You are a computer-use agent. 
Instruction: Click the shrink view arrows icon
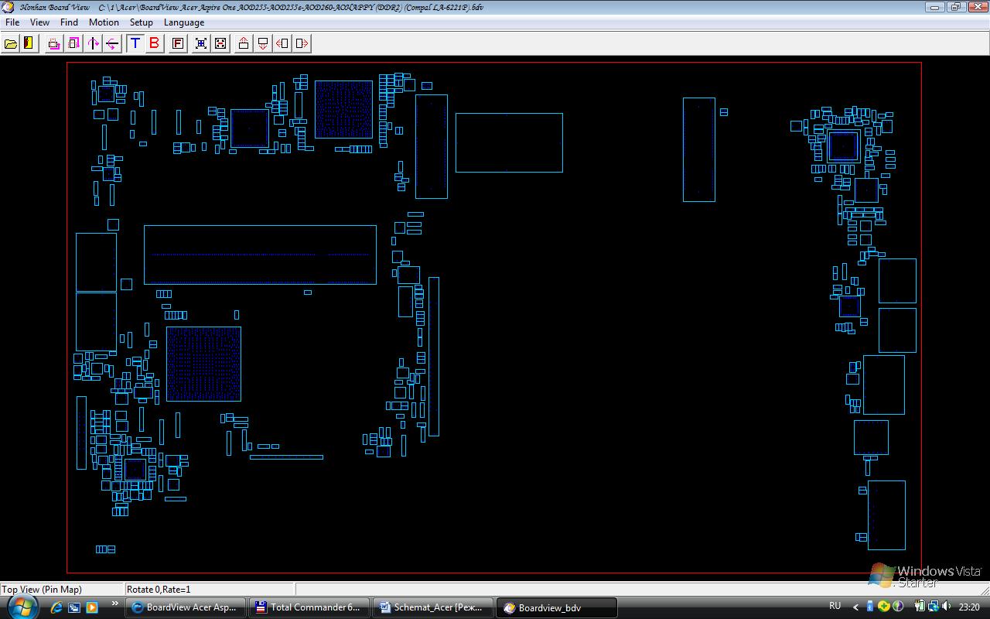click(220, 43)
